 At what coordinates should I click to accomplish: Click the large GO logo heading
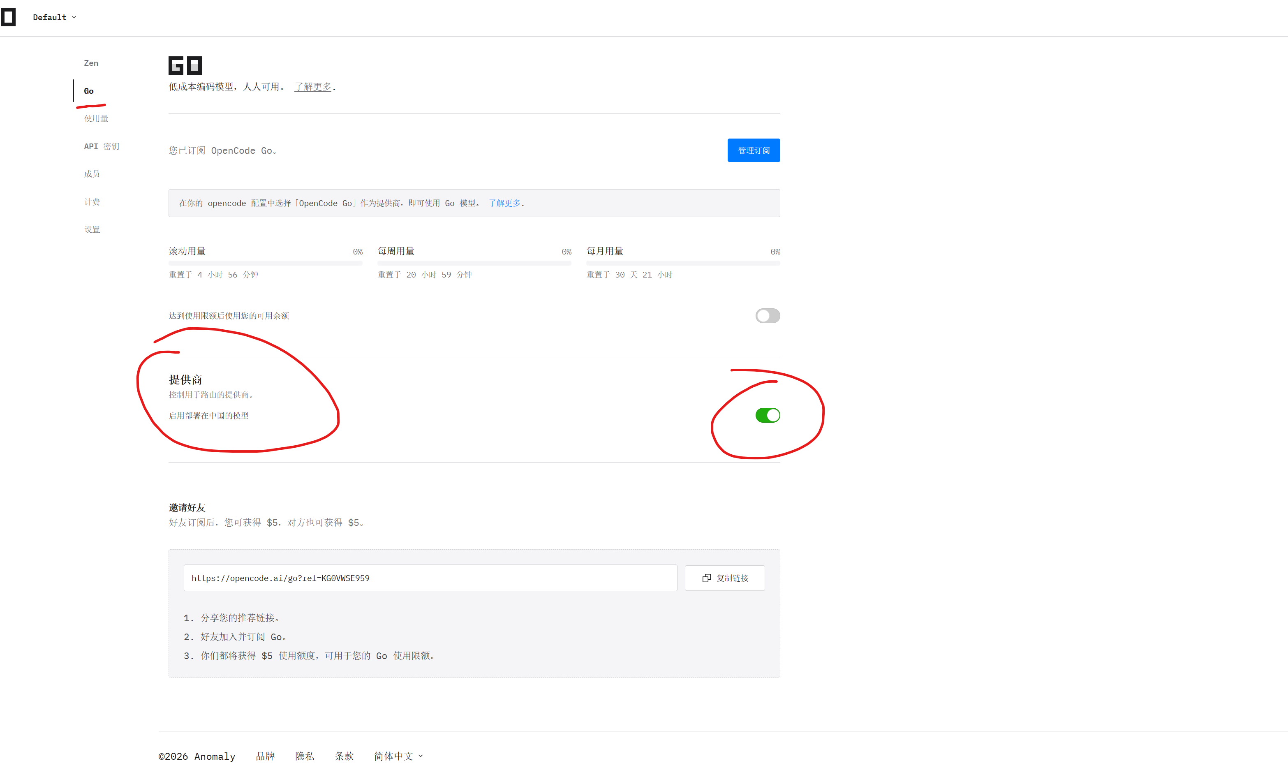(x=185, y=65)
